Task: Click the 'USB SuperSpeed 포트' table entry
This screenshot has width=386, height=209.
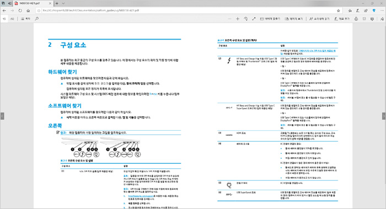Action: pyautogui.click(x=246, y=192)
